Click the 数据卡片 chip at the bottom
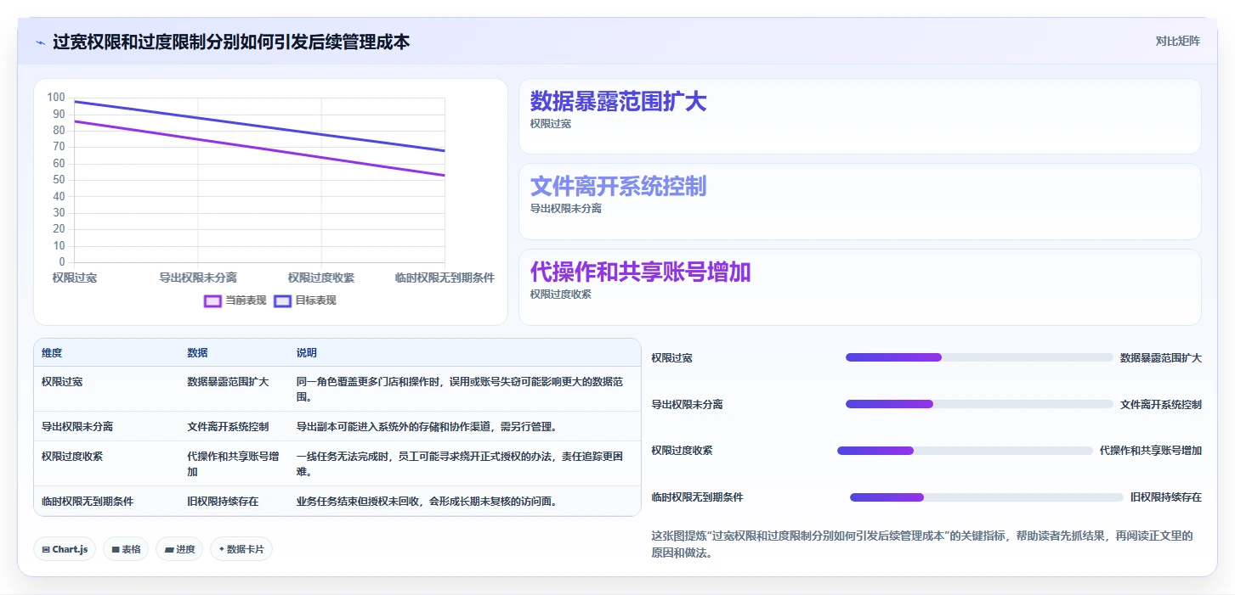This screenshot has height=595, width=1235. coord(241,549)
